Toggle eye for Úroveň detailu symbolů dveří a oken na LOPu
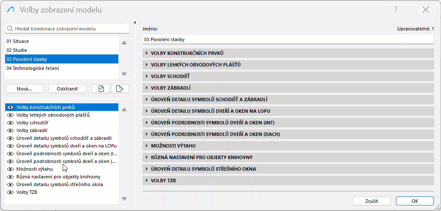Image resolution: width=441 pixels, height=211 pixels. [x=11, y=146]
